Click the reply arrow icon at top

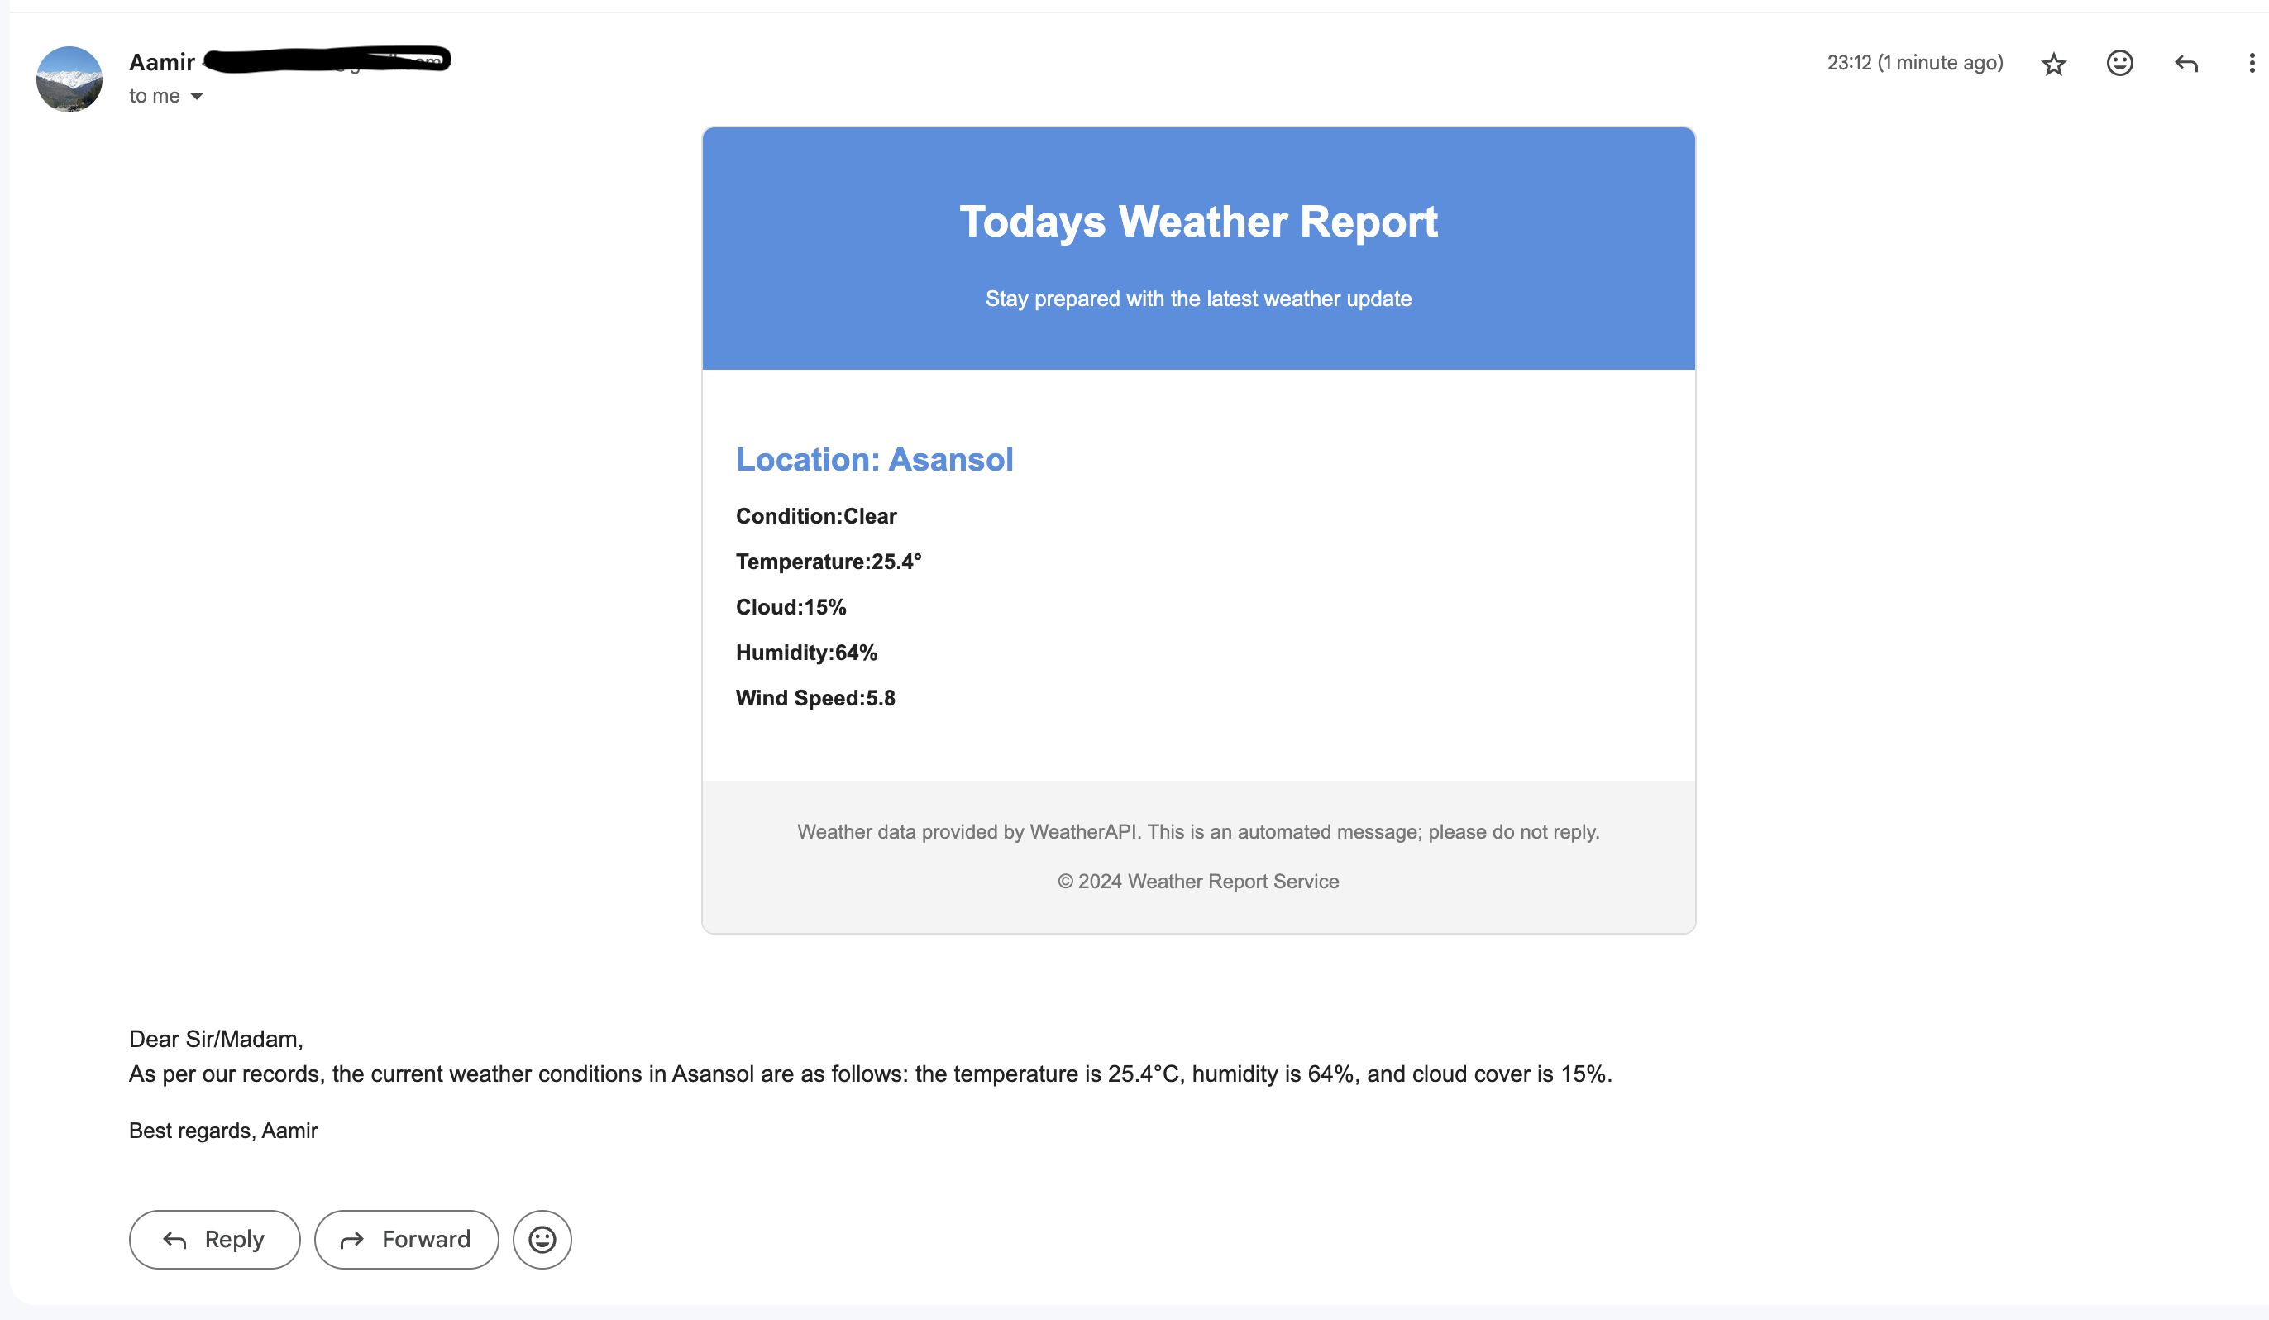2186,63
